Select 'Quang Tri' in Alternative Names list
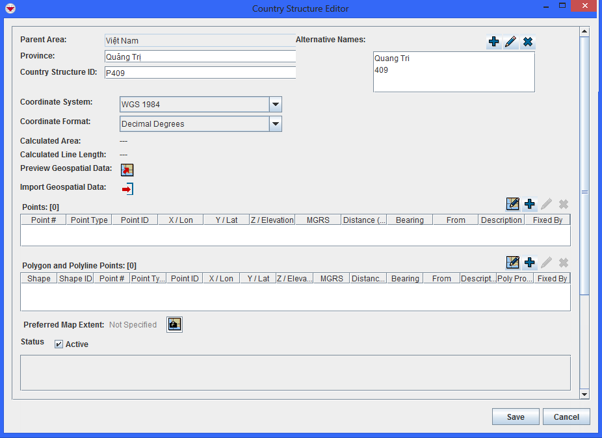 392,58
